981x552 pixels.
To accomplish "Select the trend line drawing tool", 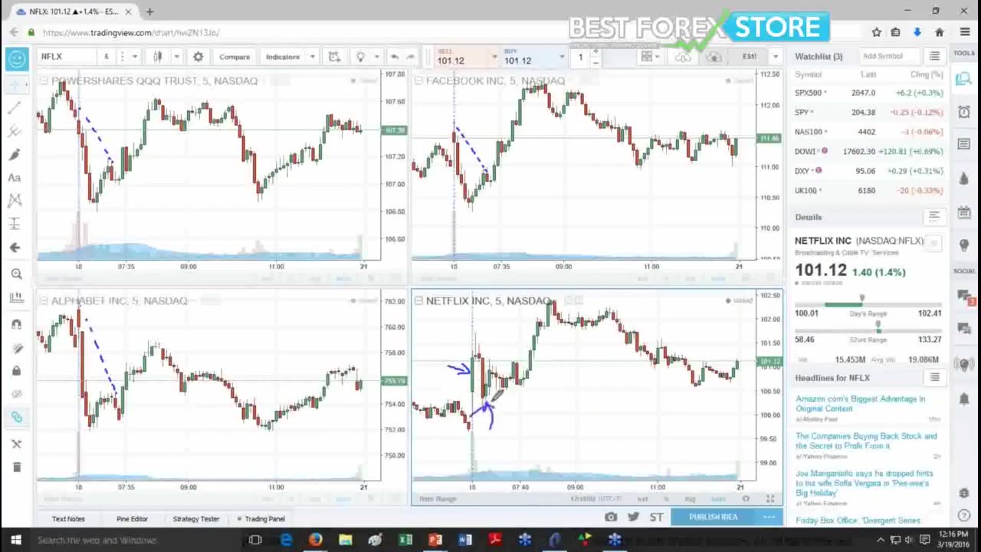I will tap(15, 108).
